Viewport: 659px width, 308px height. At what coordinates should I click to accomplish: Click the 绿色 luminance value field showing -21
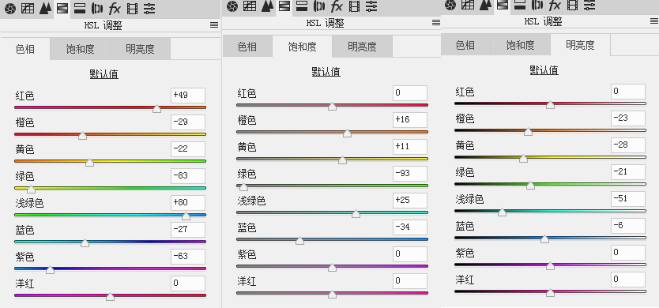[628, 172]
